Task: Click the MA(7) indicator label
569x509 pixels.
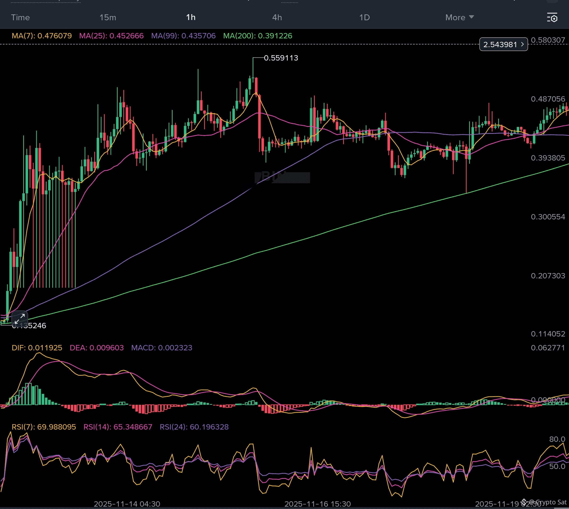Action: pos(42,36)
